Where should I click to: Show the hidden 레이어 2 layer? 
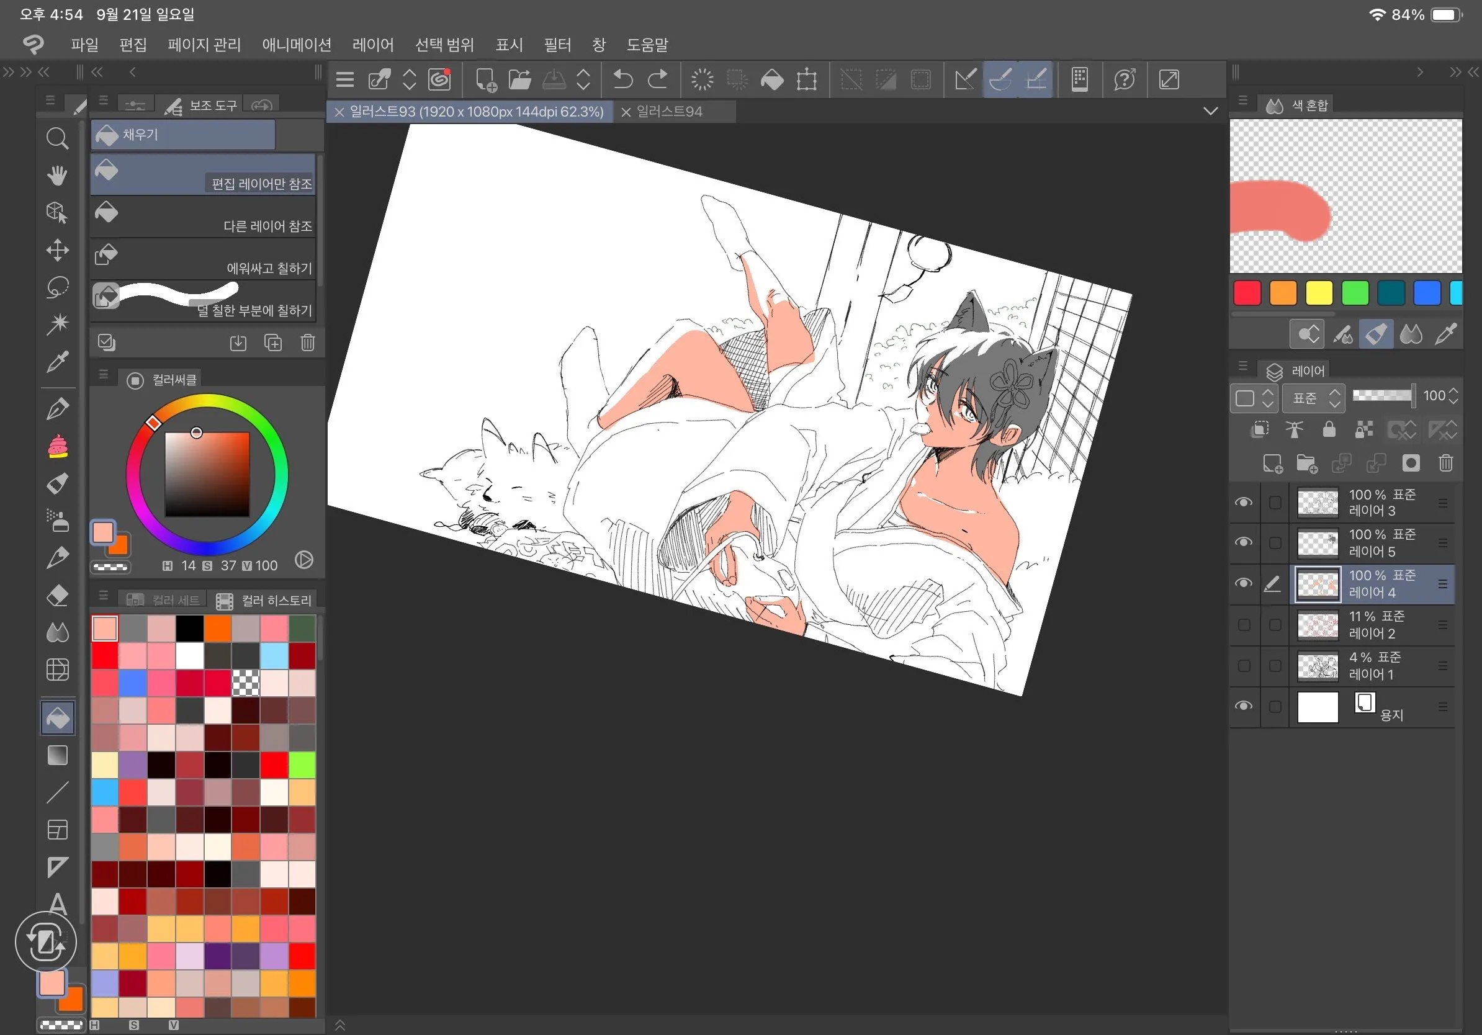click(1243, 625)
